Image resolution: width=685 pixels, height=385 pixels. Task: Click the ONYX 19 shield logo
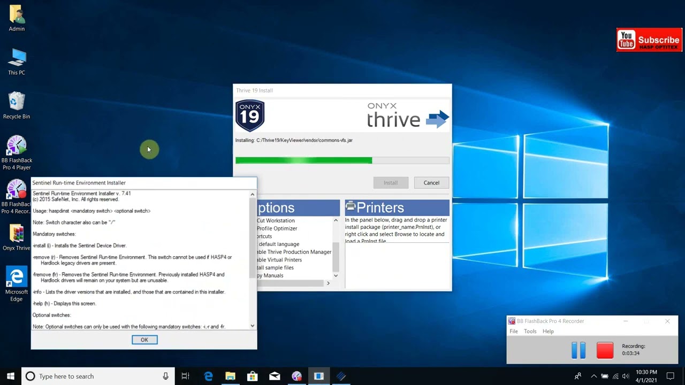point(250,115)
